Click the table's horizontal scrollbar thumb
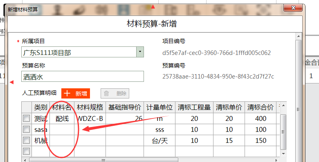Screen dimensions: 319x162 pos(104,160)
